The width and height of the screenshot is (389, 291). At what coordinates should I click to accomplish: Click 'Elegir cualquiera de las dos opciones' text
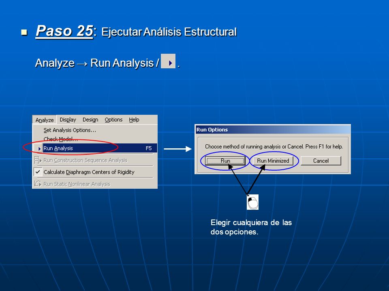coord(251,227)
